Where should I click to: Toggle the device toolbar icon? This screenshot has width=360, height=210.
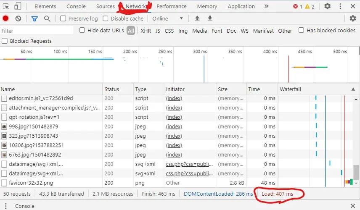click(x=18, y=6)
